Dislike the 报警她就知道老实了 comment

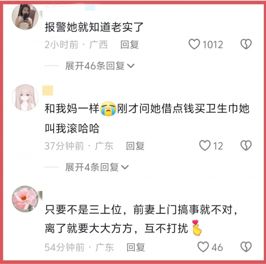tap(246, 44)
